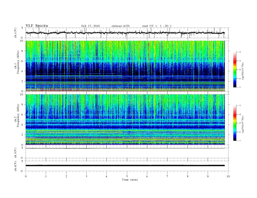Click the "6" kHz tick of ch.2 spectrogram

(x=22, y=115)
